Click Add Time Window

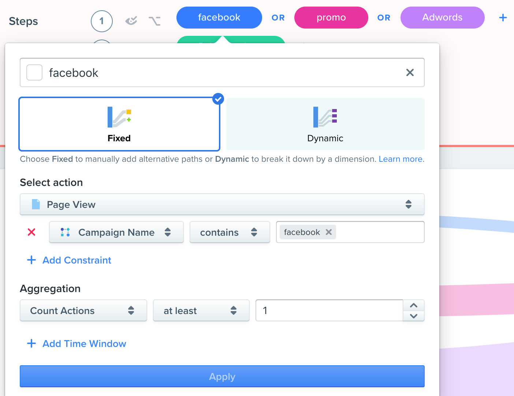pyautogui.click(x=84, y=344)
